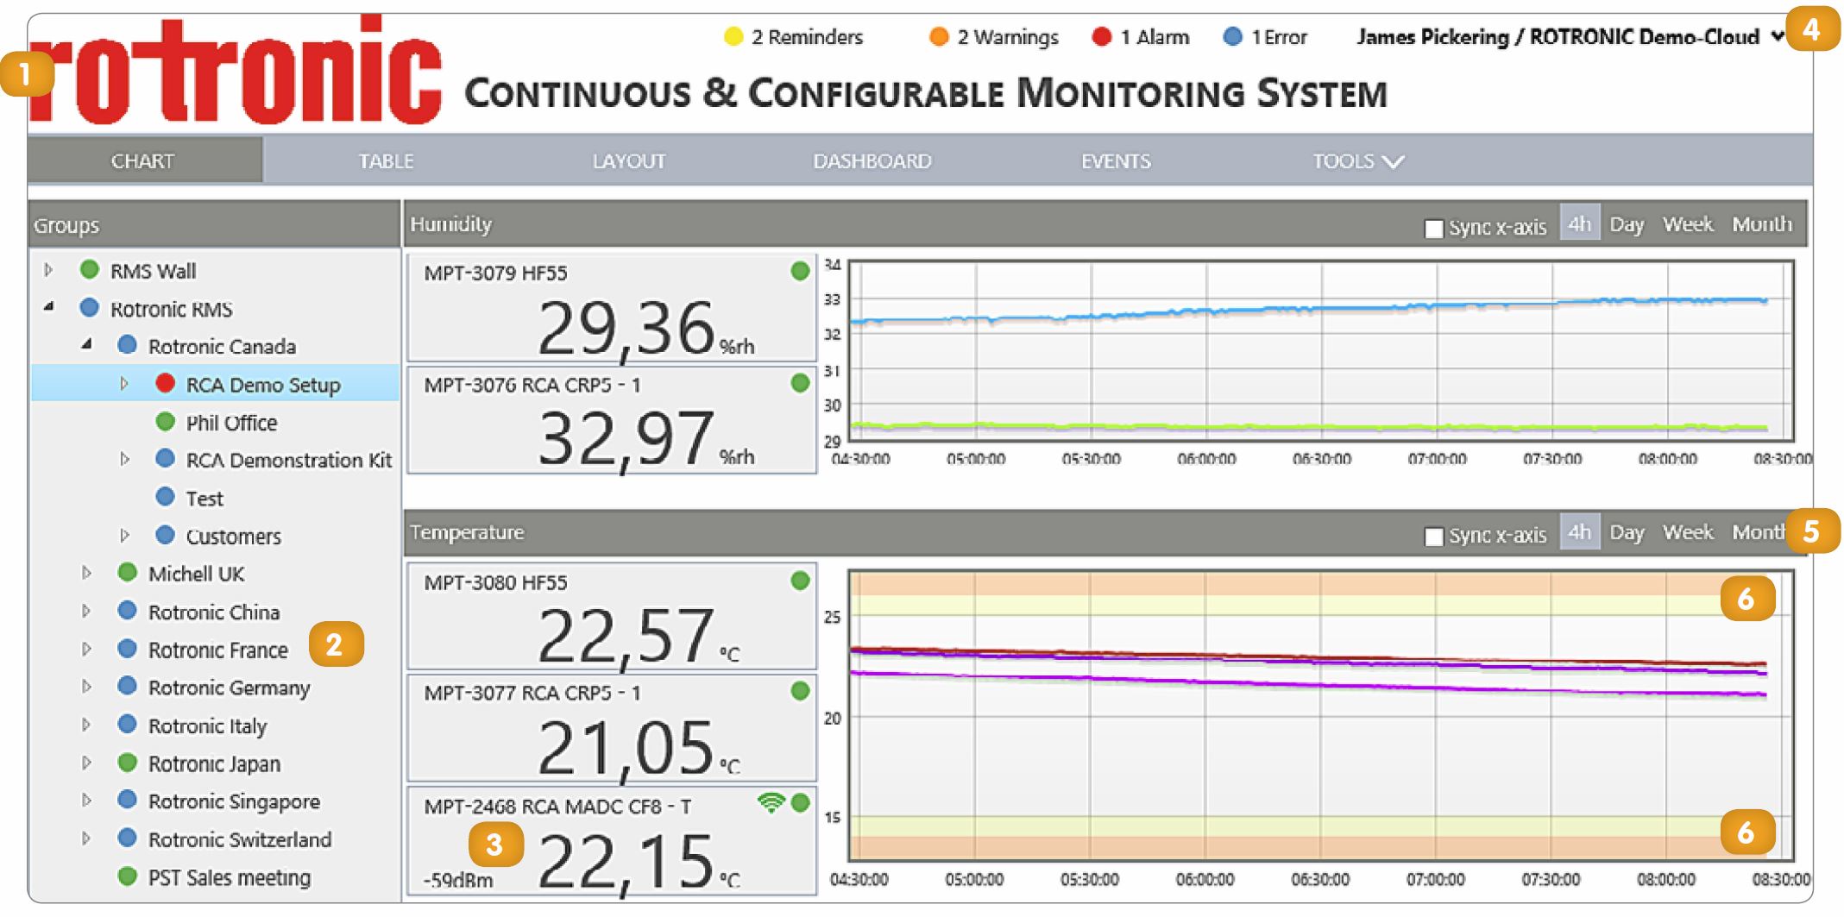The width and height of the screenshot is (1844, 917).
Task: Set the Humidity chart range to Week
Action: 1688,224
